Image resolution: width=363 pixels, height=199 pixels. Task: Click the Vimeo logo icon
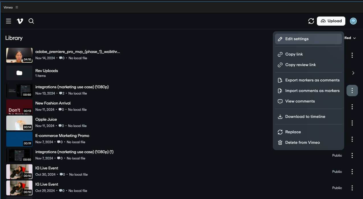pos(20,21)
